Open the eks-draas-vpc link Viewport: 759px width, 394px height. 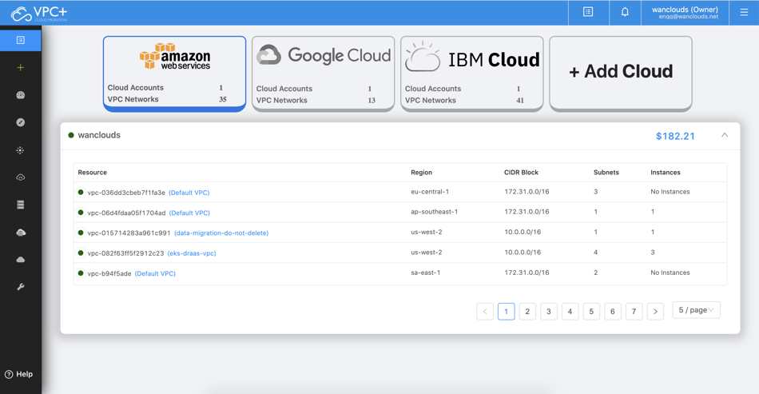[192, 253]
